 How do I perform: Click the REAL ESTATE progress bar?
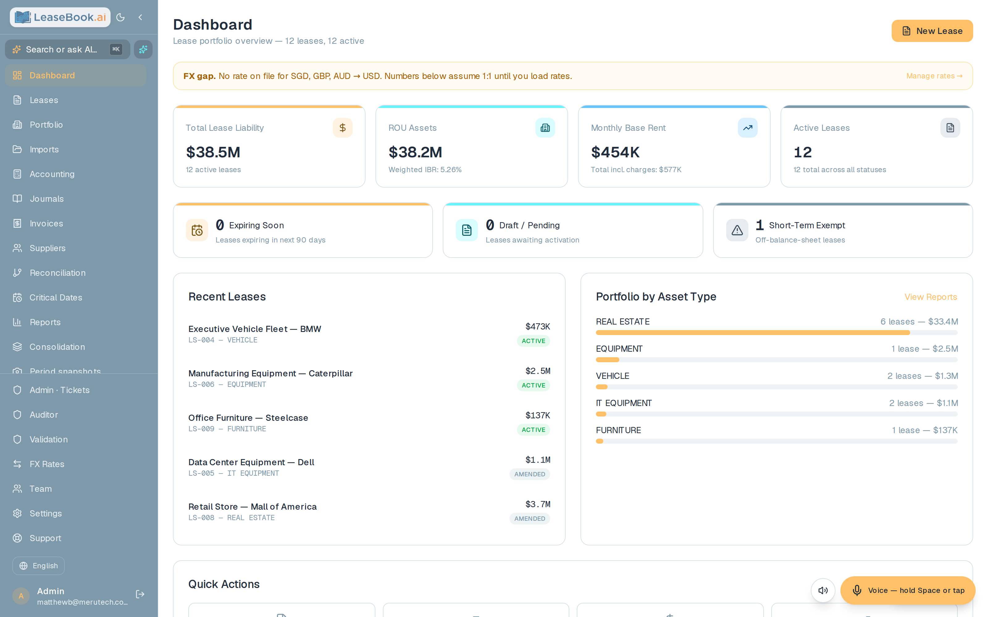click(x=777, y=333)
